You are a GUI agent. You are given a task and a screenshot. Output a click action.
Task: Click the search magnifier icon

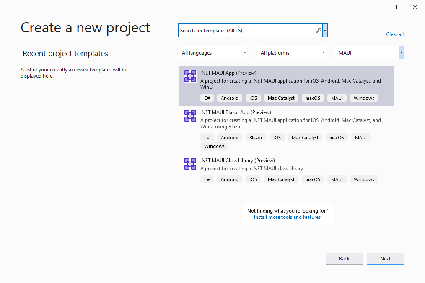click(x=319, y=31)
